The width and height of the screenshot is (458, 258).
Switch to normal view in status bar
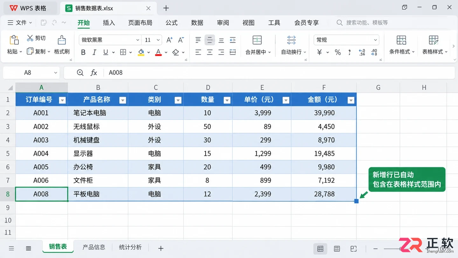pyautogui.click(x=320, y=249)
